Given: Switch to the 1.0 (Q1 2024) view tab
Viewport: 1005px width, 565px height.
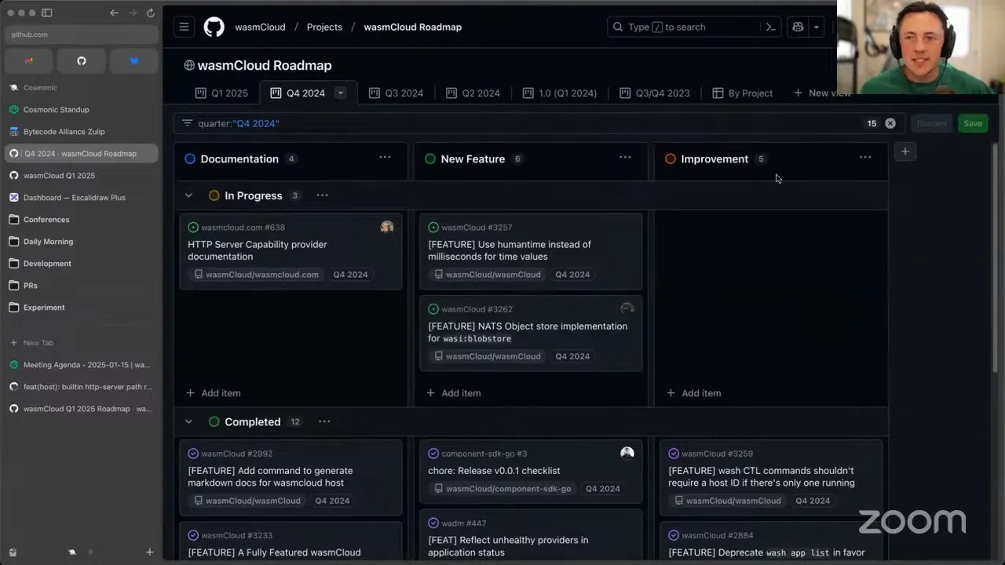Looking at the screenshot, I should (559, 93).
